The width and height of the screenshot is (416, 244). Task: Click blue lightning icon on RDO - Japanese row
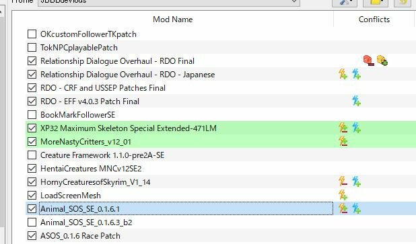coord(356,74)
